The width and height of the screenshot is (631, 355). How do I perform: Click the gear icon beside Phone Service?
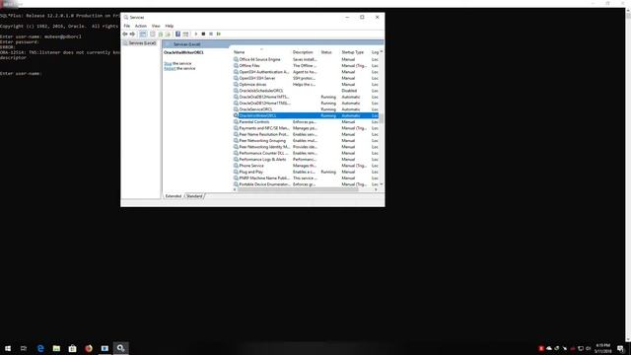coord(236,166)
